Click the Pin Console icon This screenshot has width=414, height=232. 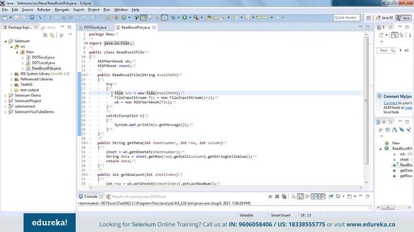[331, 197]
